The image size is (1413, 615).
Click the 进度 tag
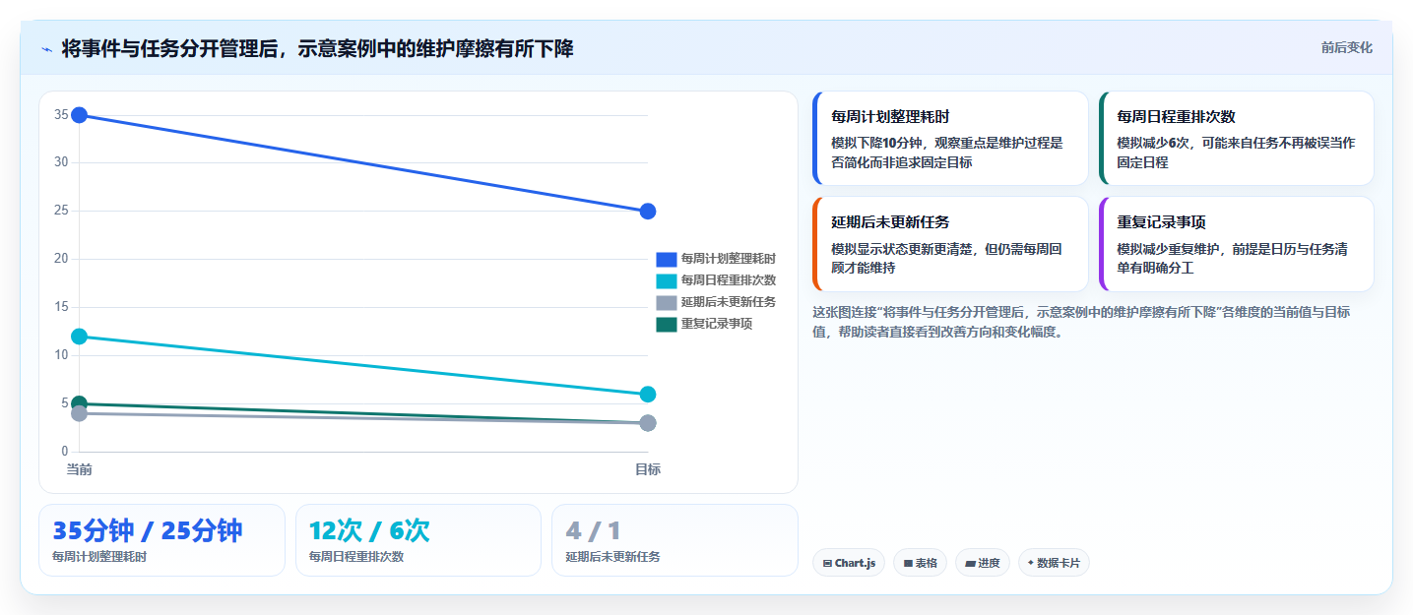[x=983, y=563]
